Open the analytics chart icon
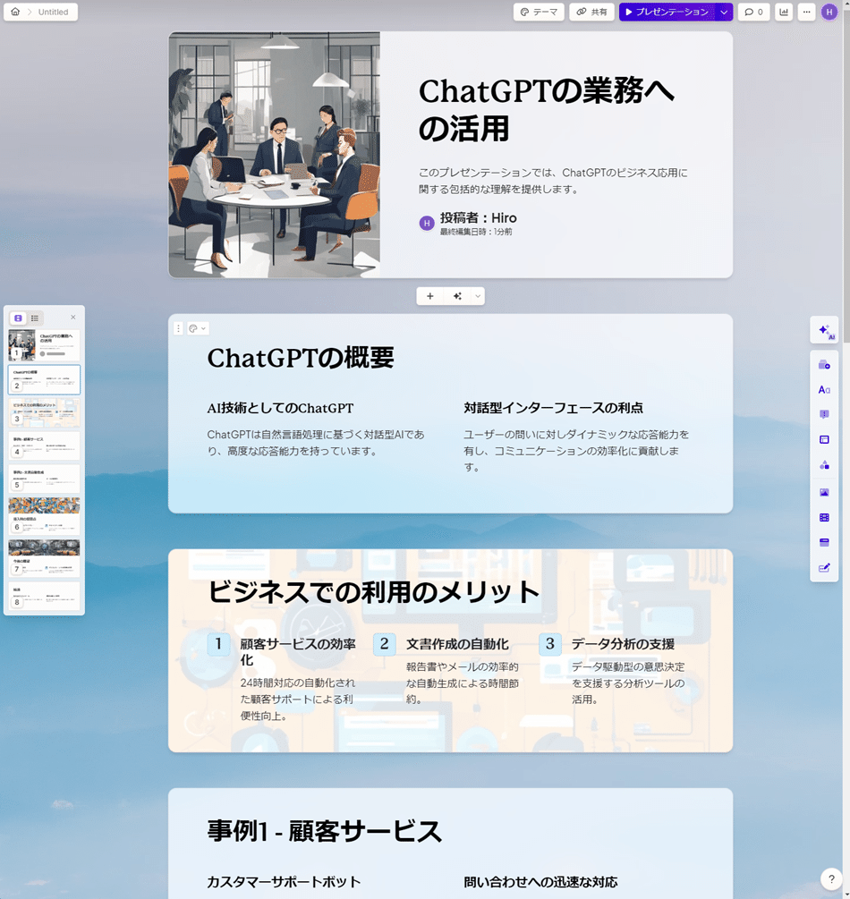 tap(784, 12)
